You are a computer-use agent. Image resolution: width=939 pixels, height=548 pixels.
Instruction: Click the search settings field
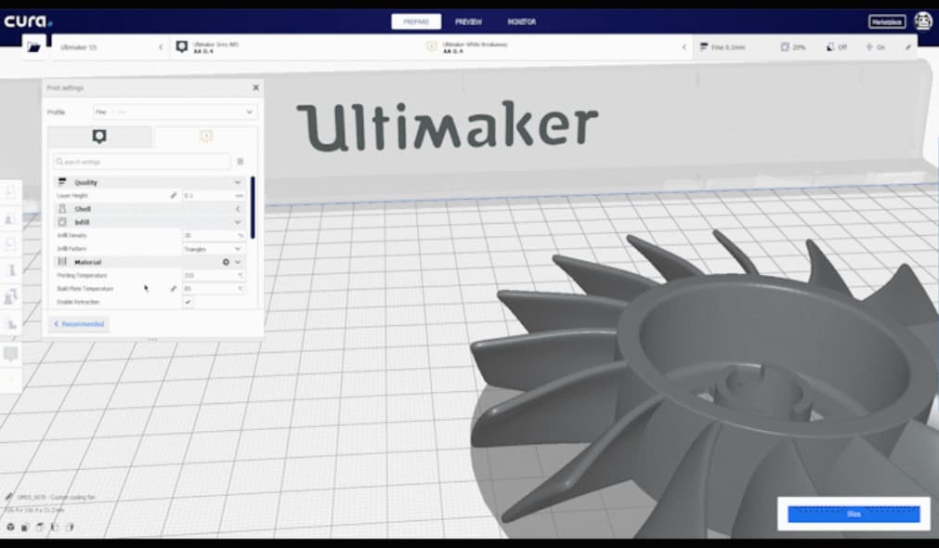tap(141, 162)
